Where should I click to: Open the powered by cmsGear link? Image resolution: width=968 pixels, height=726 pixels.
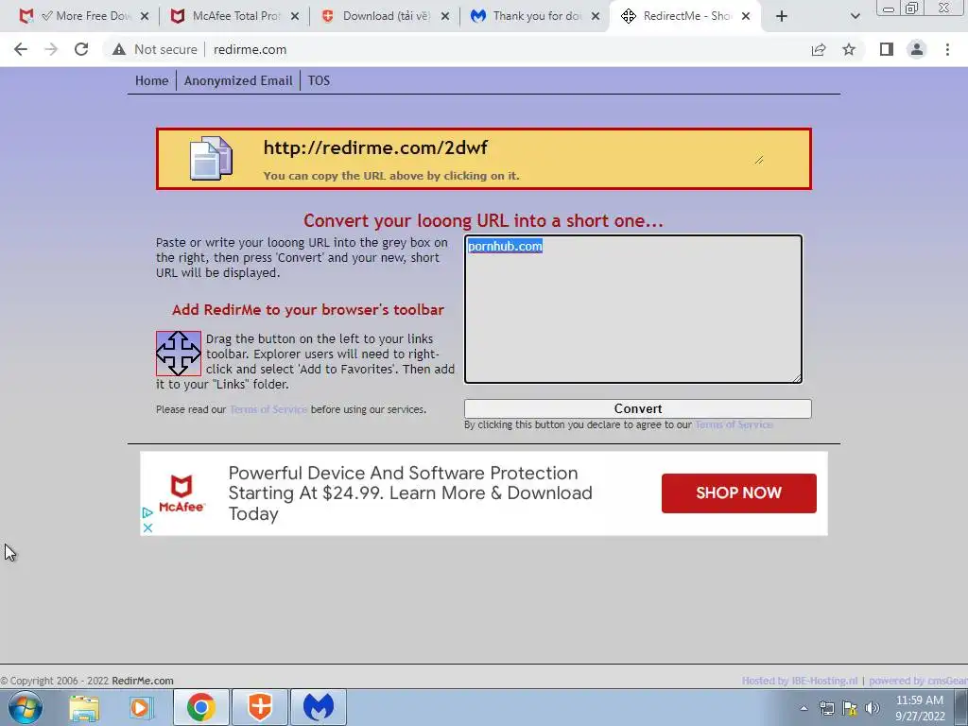pyautogui.click(x=918, y=681)
